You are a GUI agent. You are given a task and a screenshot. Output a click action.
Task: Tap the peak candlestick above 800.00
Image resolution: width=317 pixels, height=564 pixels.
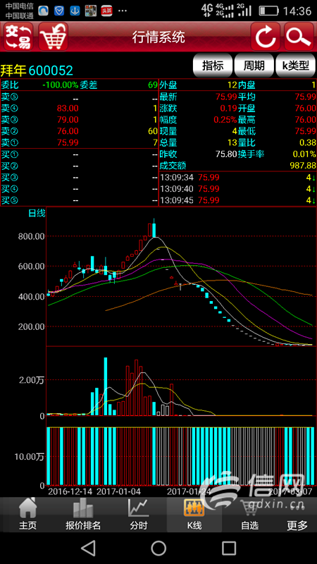pyautogui.click(x=154, y=228)
